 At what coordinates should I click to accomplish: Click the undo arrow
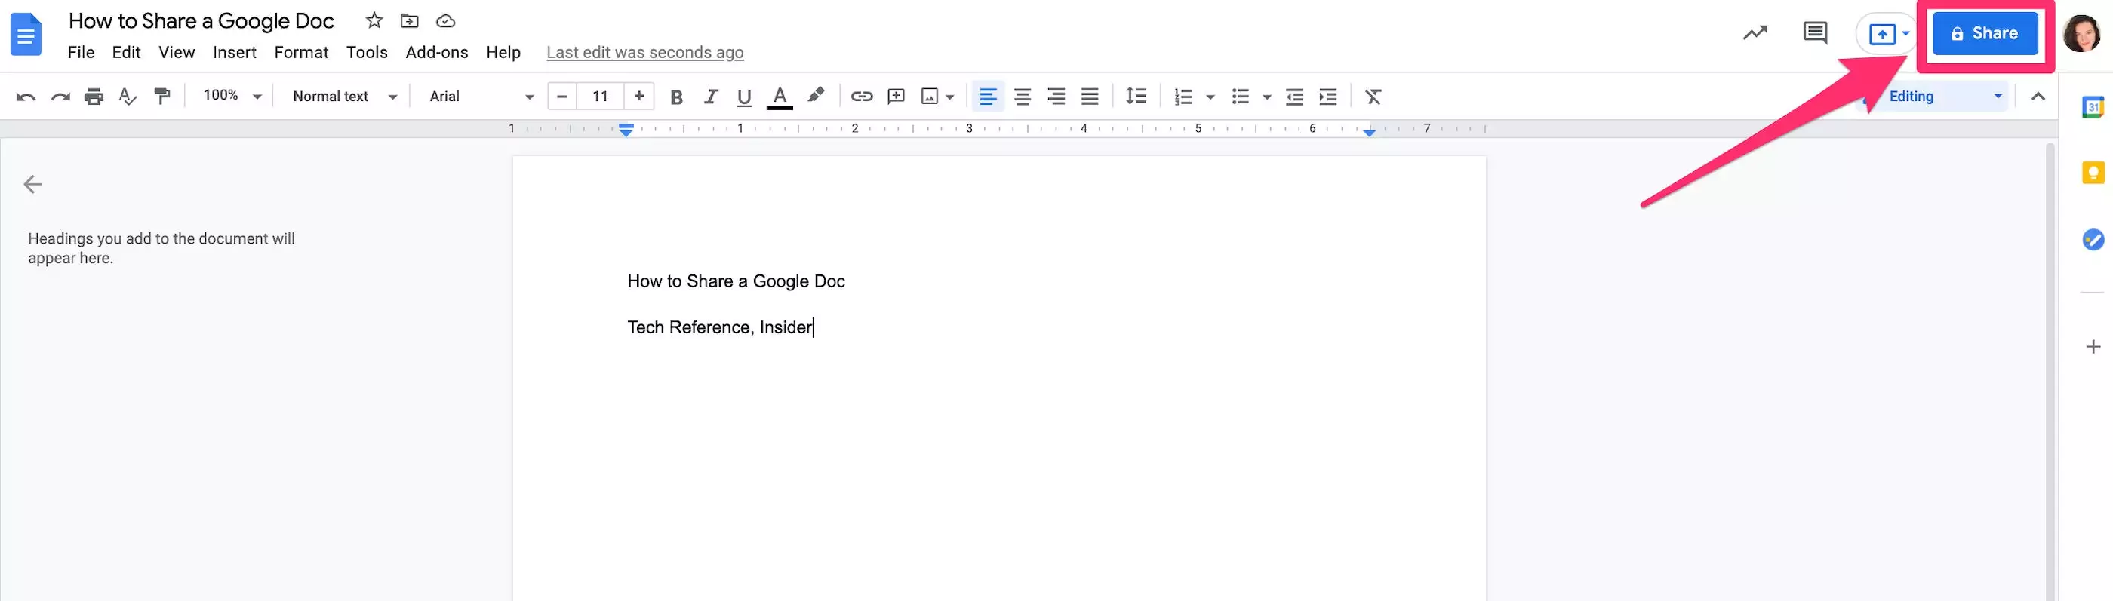[x=26, y=97]
